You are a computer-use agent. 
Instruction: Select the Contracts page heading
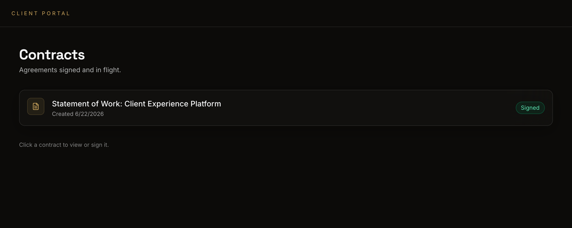click(52, 55)
